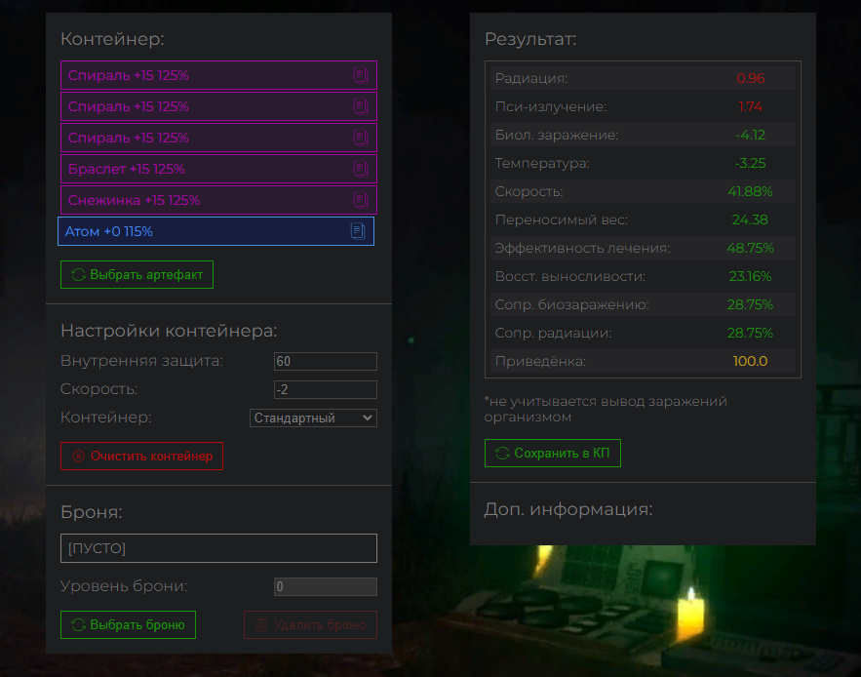The width and height of the screenshot is (861, 677).
Task: Click the Восст. выносливости value 23.16%
Action: coord(750,276)
